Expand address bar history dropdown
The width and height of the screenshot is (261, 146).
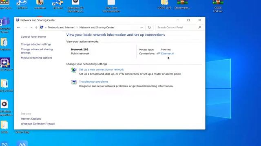[142, 28]
